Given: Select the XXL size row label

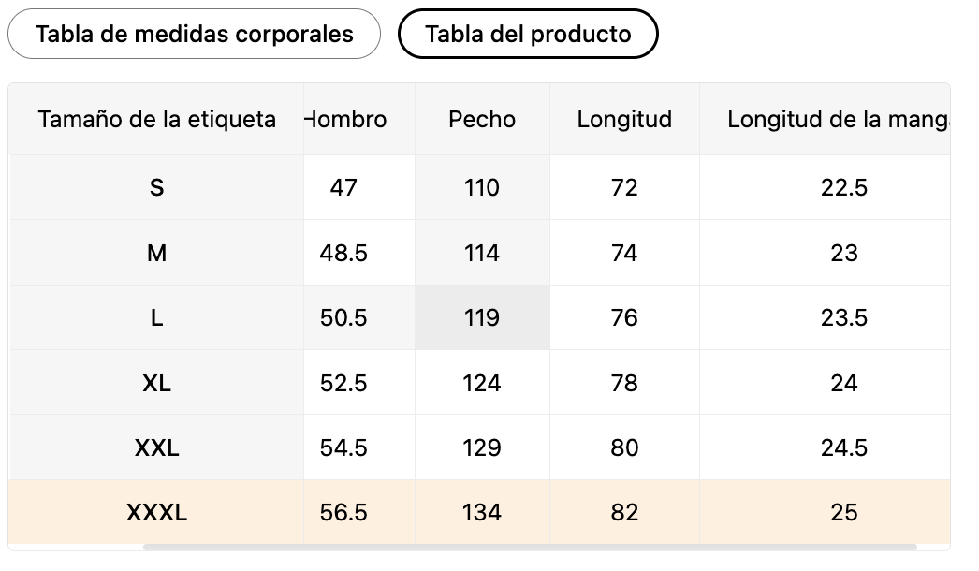Looking at the screenshot, I should click(156, 448).
